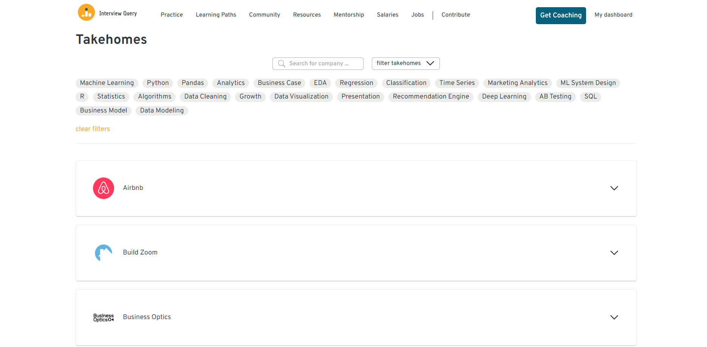Focus the Search for company field

click(x=321, y=63)
